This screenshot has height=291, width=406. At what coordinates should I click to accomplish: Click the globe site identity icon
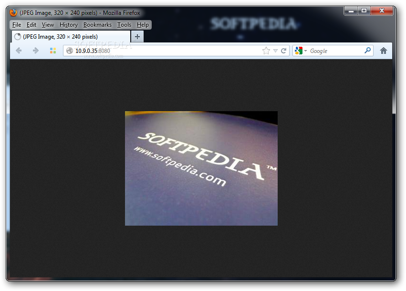pyautogui.click(x=70, y=51)
